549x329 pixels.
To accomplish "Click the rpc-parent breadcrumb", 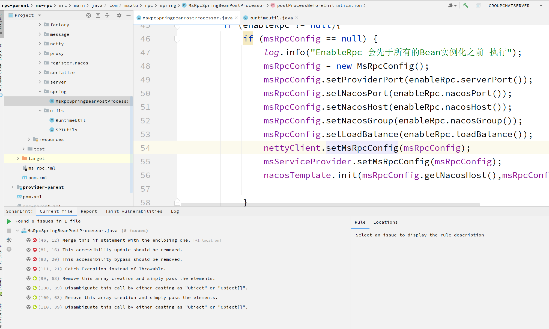I will point(15,5).
